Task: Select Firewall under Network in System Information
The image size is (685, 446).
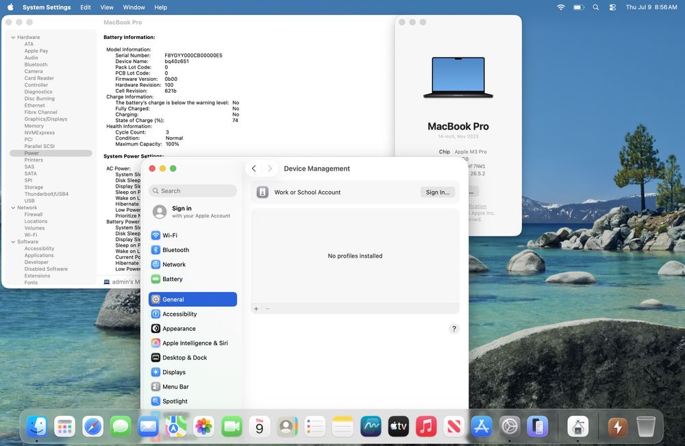Action: (34, 214)
